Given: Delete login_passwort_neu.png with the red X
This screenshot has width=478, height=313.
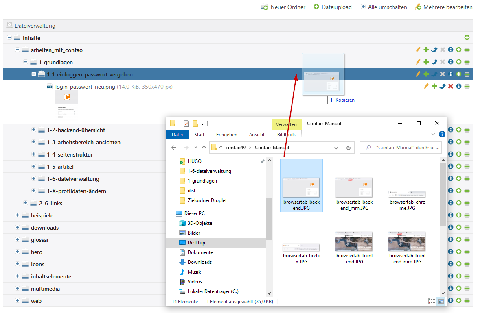Looking at the screenshot, I should (x=451, y=86).
